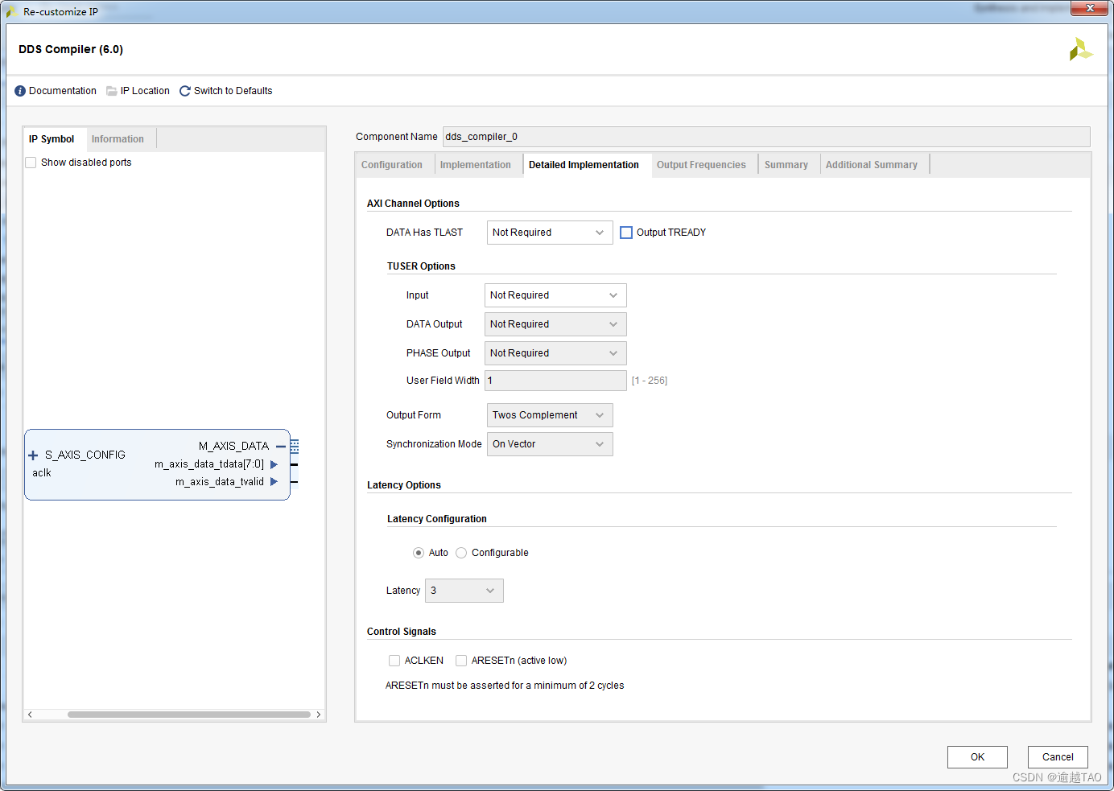Screen dimensions: 1114x791
Task: Open the IP Location link
Action: 145,91
